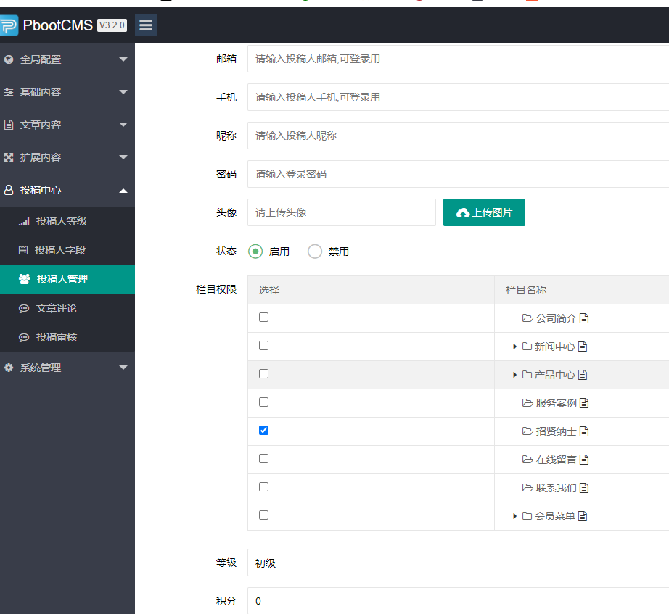Click the 上传图片 upload button

click(x=484, y=212)
